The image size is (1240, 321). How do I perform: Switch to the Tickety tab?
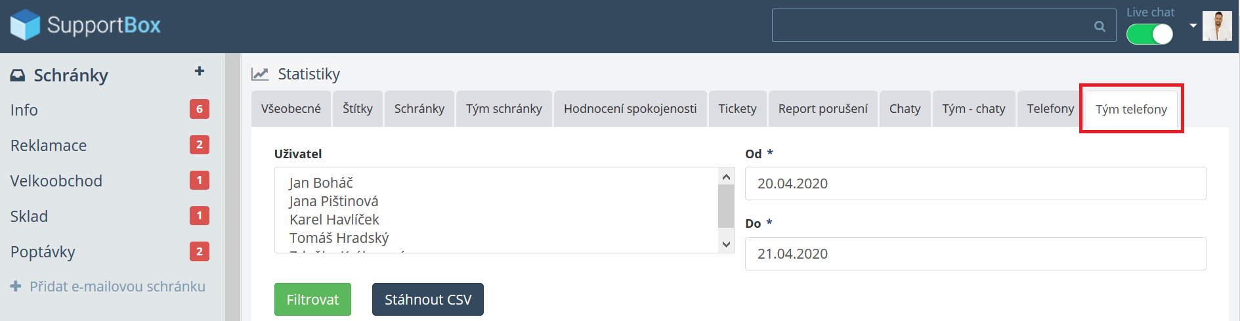[737, 109]
